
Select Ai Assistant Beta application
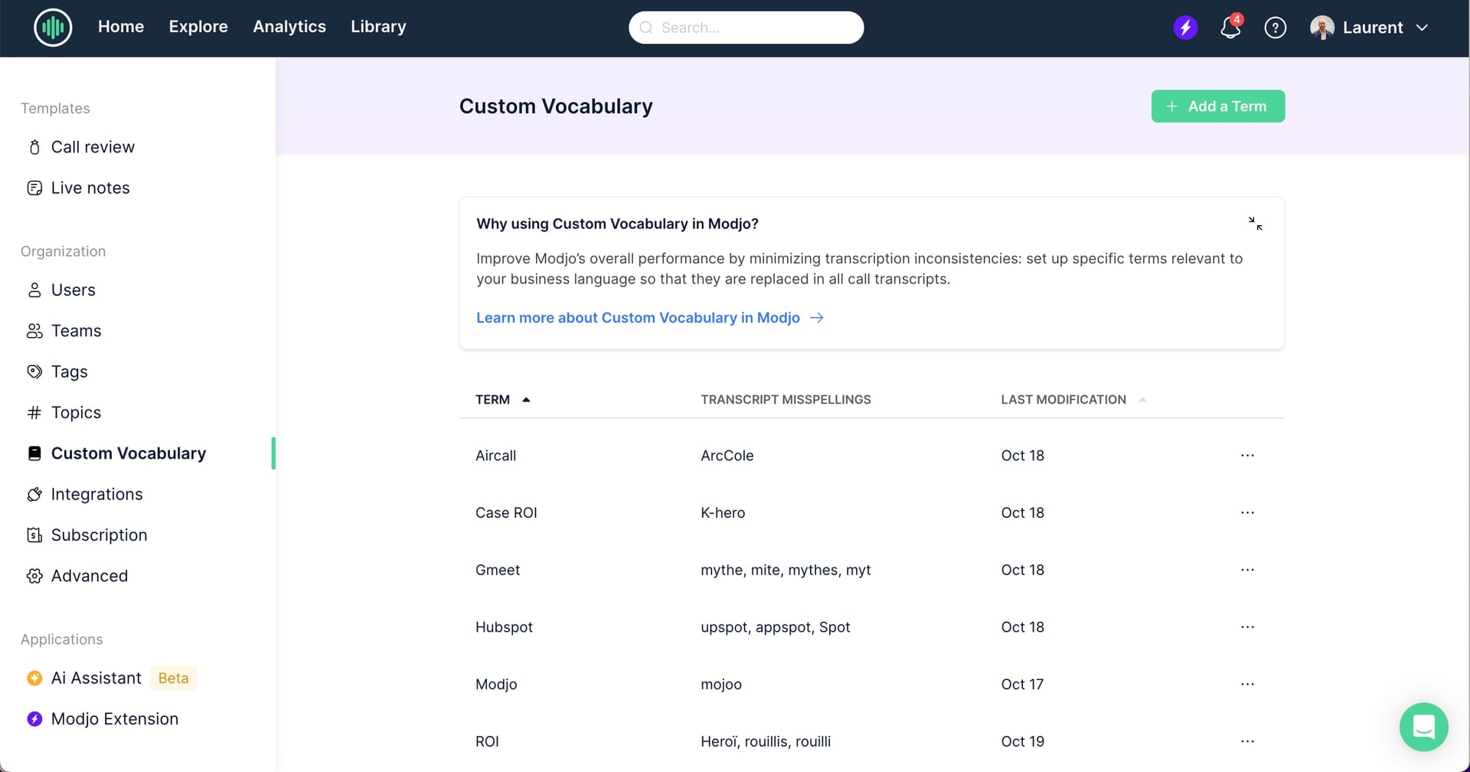111,679
